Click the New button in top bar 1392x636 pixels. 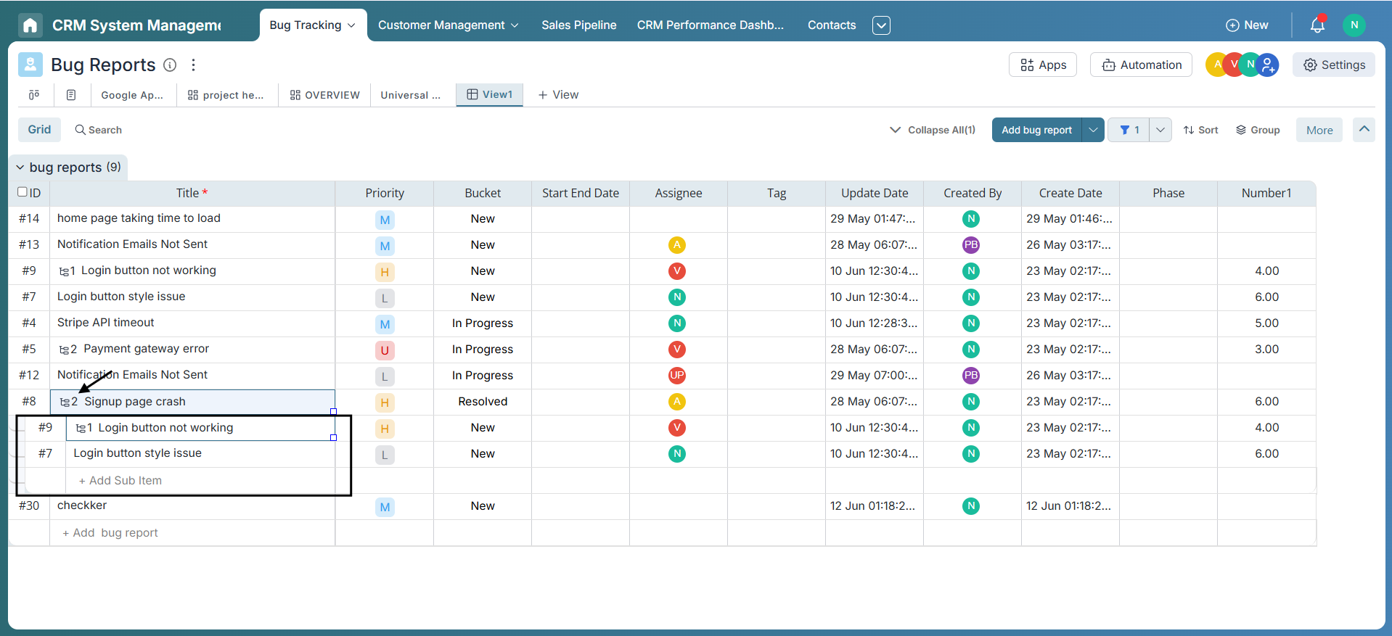tap(1247, 25)
